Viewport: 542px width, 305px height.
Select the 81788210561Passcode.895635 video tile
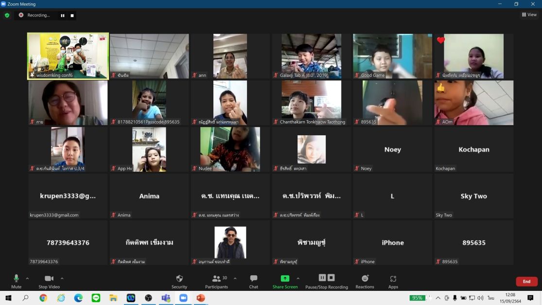(149, 103)
